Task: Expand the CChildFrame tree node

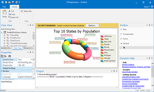Action: (5, 38)
